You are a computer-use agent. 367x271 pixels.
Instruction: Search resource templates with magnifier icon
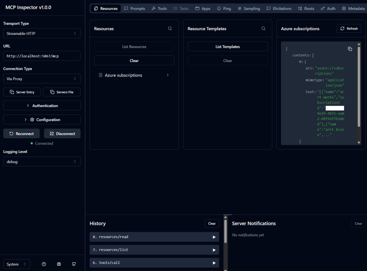tap(263, 29)
